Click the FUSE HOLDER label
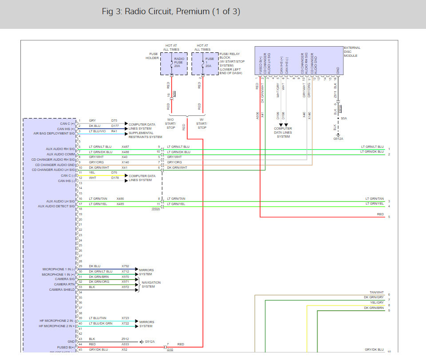Viewport: 426px width, 360px height. [x=152, y=56]
